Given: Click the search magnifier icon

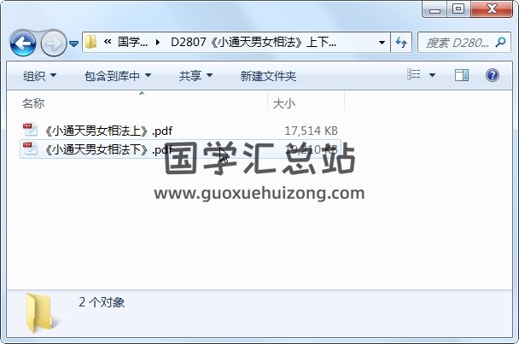Looking at the screenshot, I should coord(500,42).
